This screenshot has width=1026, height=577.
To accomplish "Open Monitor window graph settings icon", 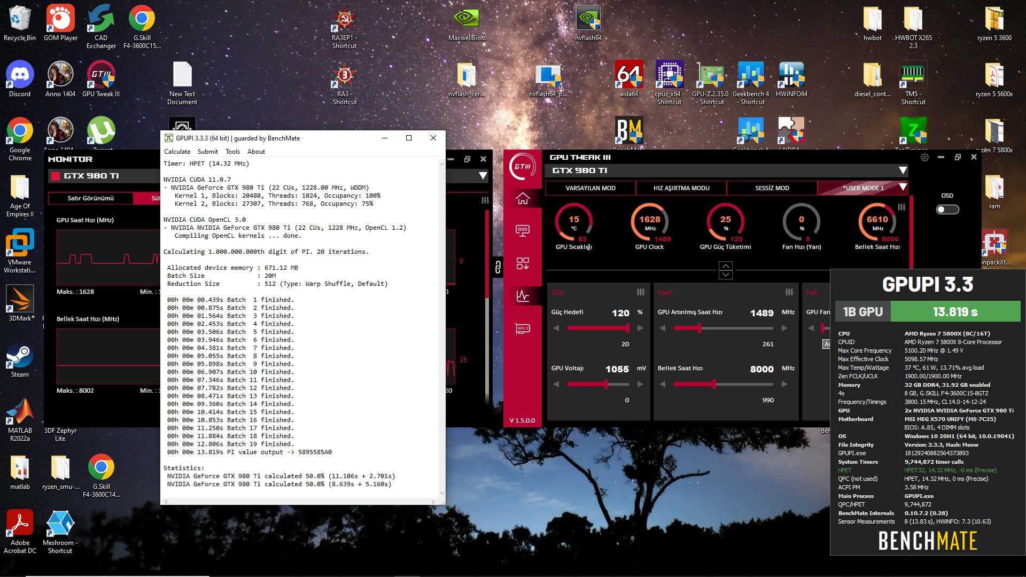I will [485, 200].
